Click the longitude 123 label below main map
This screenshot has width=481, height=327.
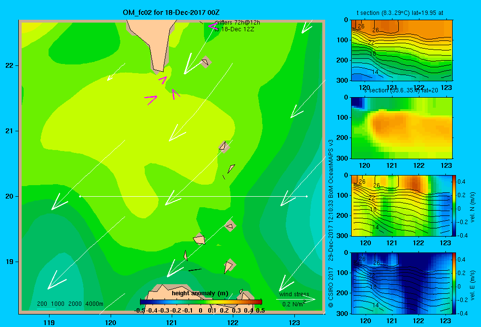click(x=294, y=322)
